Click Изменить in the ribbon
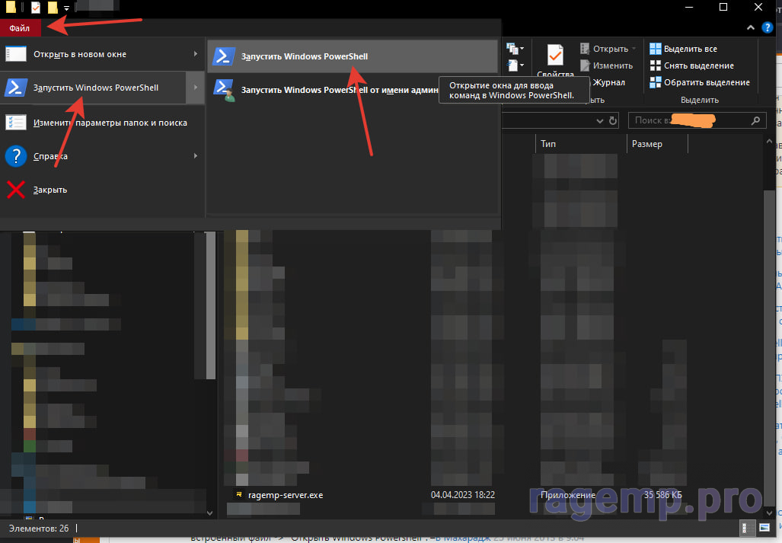This screenshot has height=543, width=782. point(606,65)
